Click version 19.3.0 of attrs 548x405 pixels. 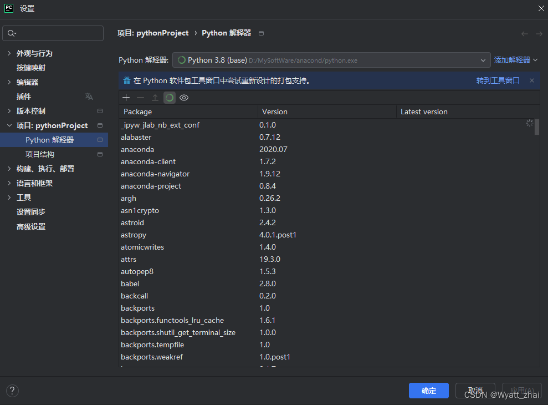(269, 260)
